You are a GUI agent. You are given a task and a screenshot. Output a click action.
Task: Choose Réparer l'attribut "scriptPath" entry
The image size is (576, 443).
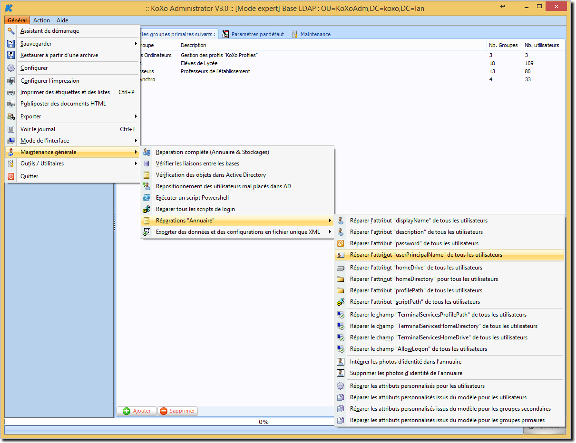pos(449,302)
